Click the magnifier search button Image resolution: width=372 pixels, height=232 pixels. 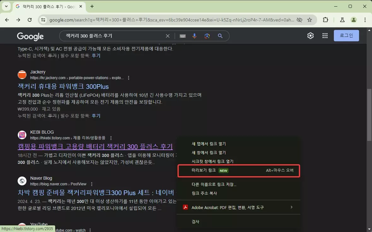220,36
